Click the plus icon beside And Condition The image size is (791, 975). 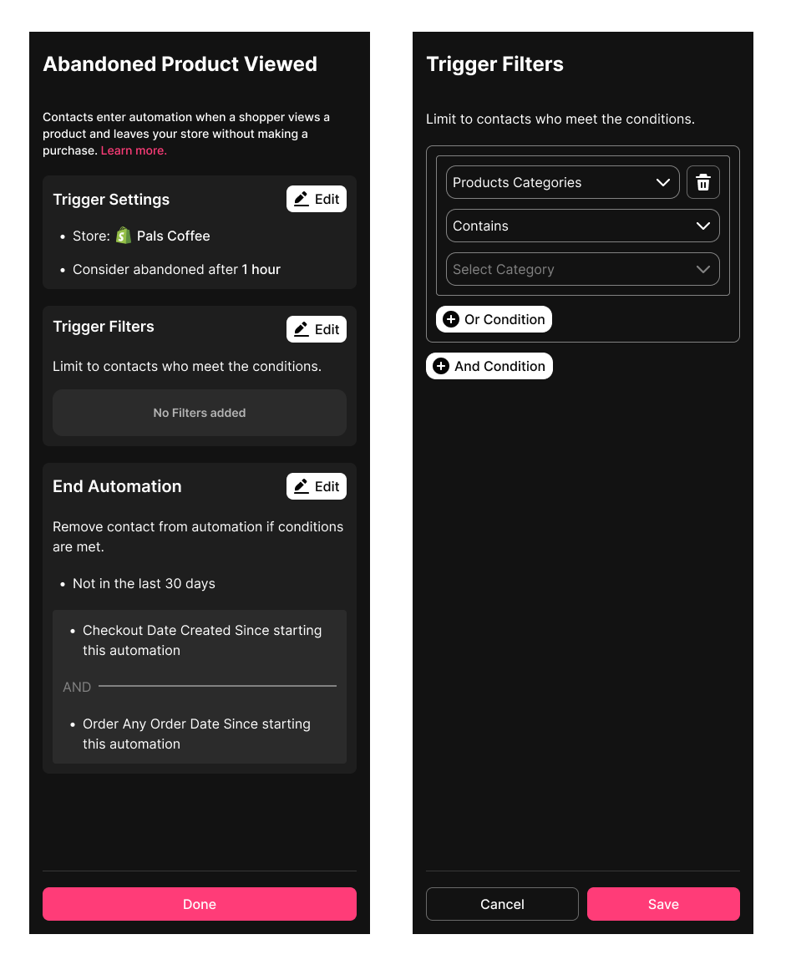(x=441, y=366)
